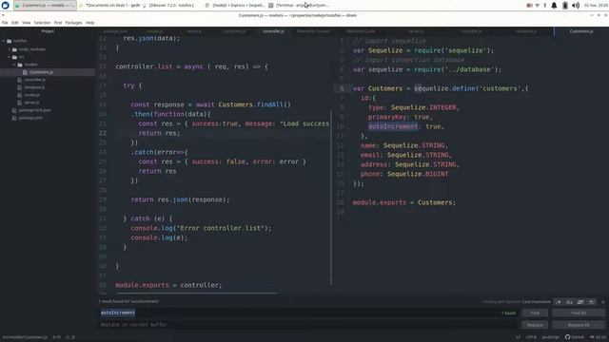Select the Telemetry Consent tab
This screenshot has width=609, height=342.
(x=313, y=31)
